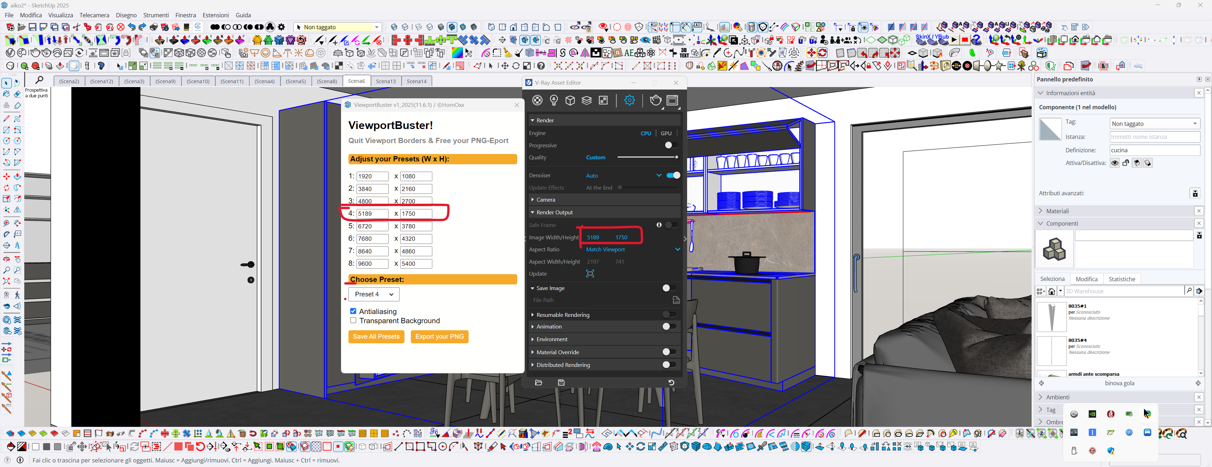Open the V-Ray Materials panel sphere icon
Viewport: 1212px width, 467px height.
[537, 100]
